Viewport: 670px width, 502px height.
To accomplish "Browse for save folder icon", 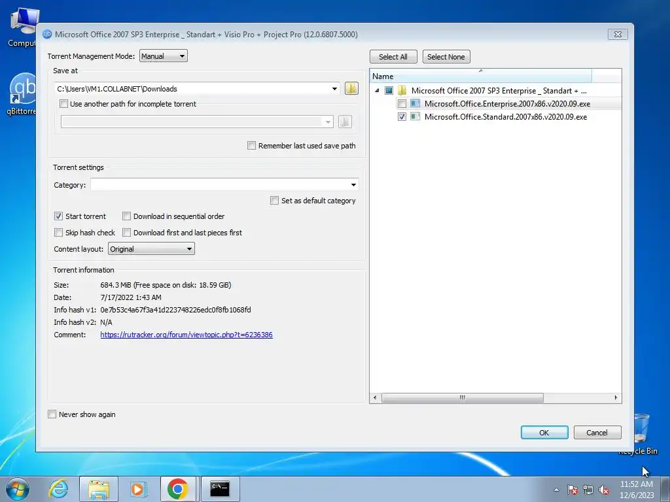I will (x=351, y=88).
